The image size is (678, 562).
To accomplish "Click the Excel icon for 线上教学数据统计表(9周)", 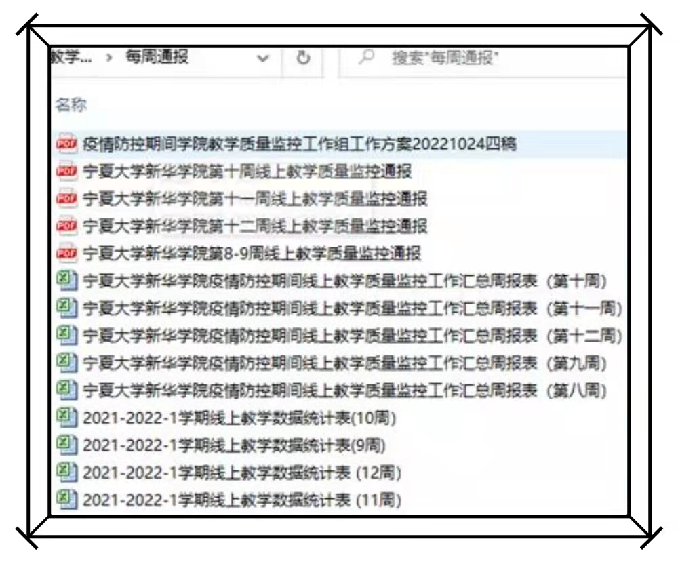I will point(66,445).
